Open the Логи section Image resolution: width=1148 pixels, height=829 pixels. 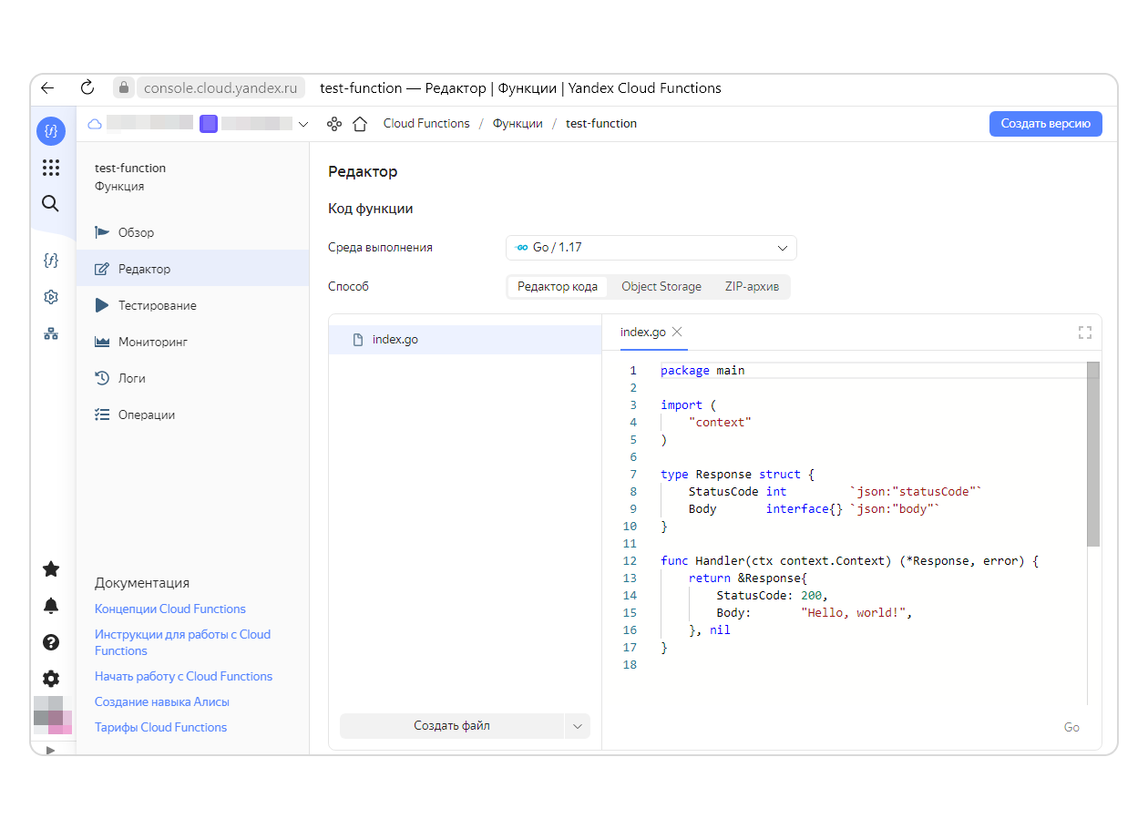coord(193,378)
